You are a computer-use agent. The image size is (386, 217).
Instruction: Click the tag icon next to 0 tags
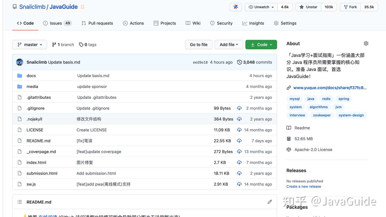(81, 45)
